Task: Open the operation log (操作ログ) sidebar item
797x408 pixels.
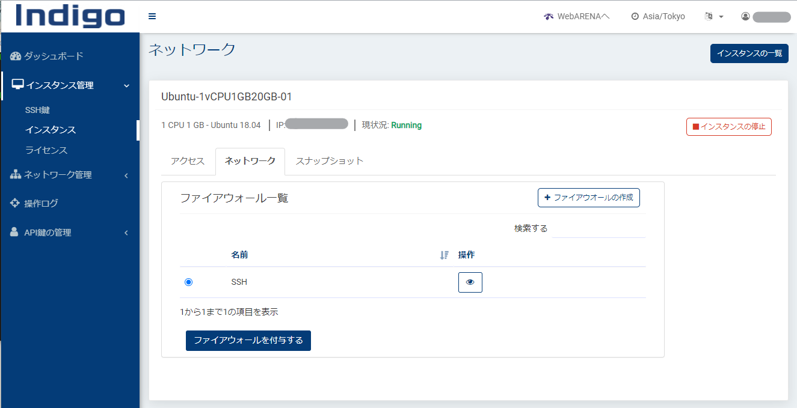Action: (x=41, y=203)
